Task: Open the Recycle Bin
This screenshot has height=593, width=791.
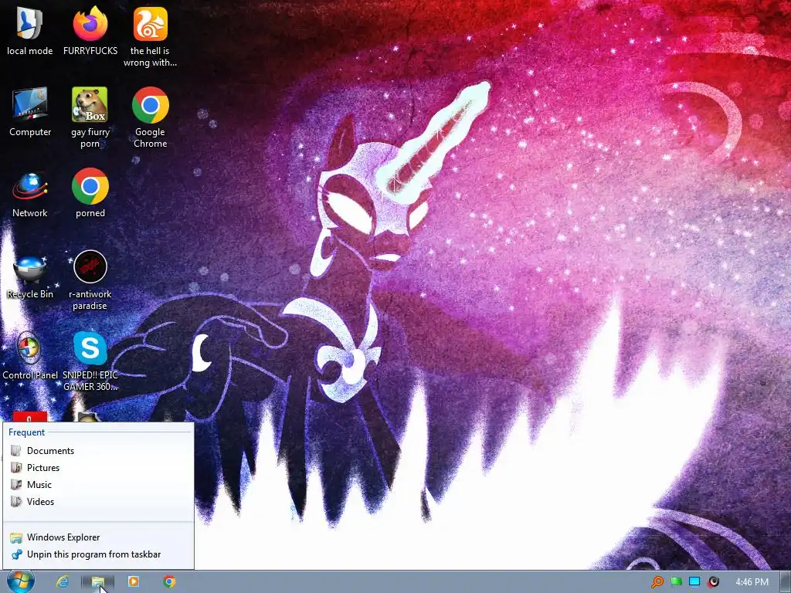Action: tap(30, 276)
